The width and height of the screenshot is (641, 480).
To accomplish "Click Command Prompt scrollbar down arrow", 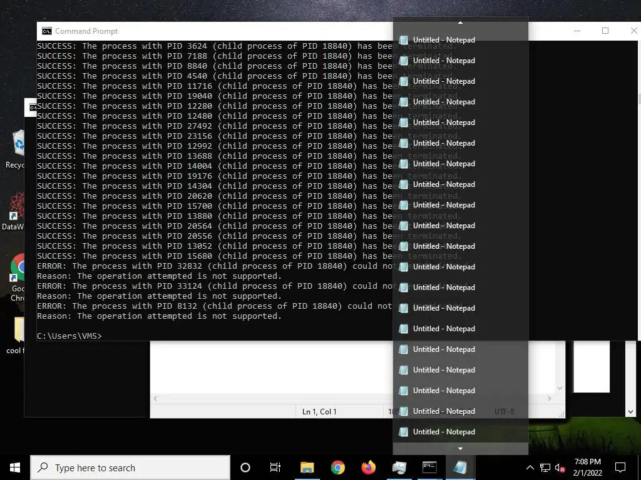I will coord(630,412).
